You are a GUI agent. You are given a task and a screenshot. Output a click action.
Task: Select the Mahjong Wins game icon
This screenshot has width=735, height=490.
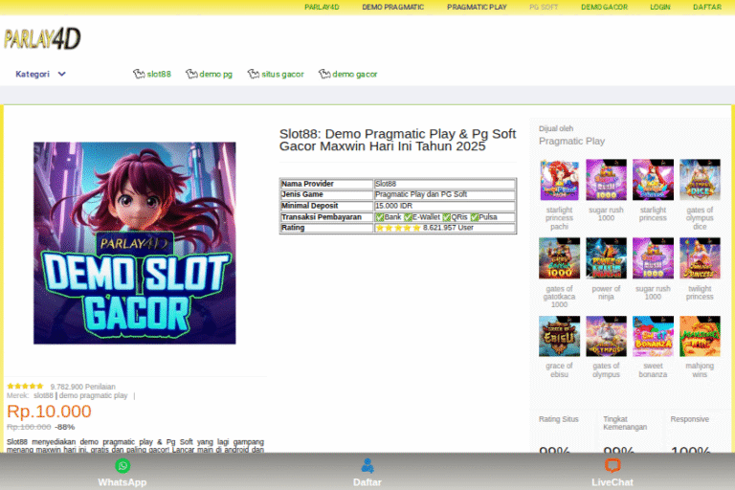click(700, 337)
